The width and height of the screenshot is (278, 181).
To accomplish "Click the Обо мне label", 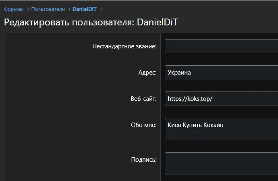I will point(144,125).
